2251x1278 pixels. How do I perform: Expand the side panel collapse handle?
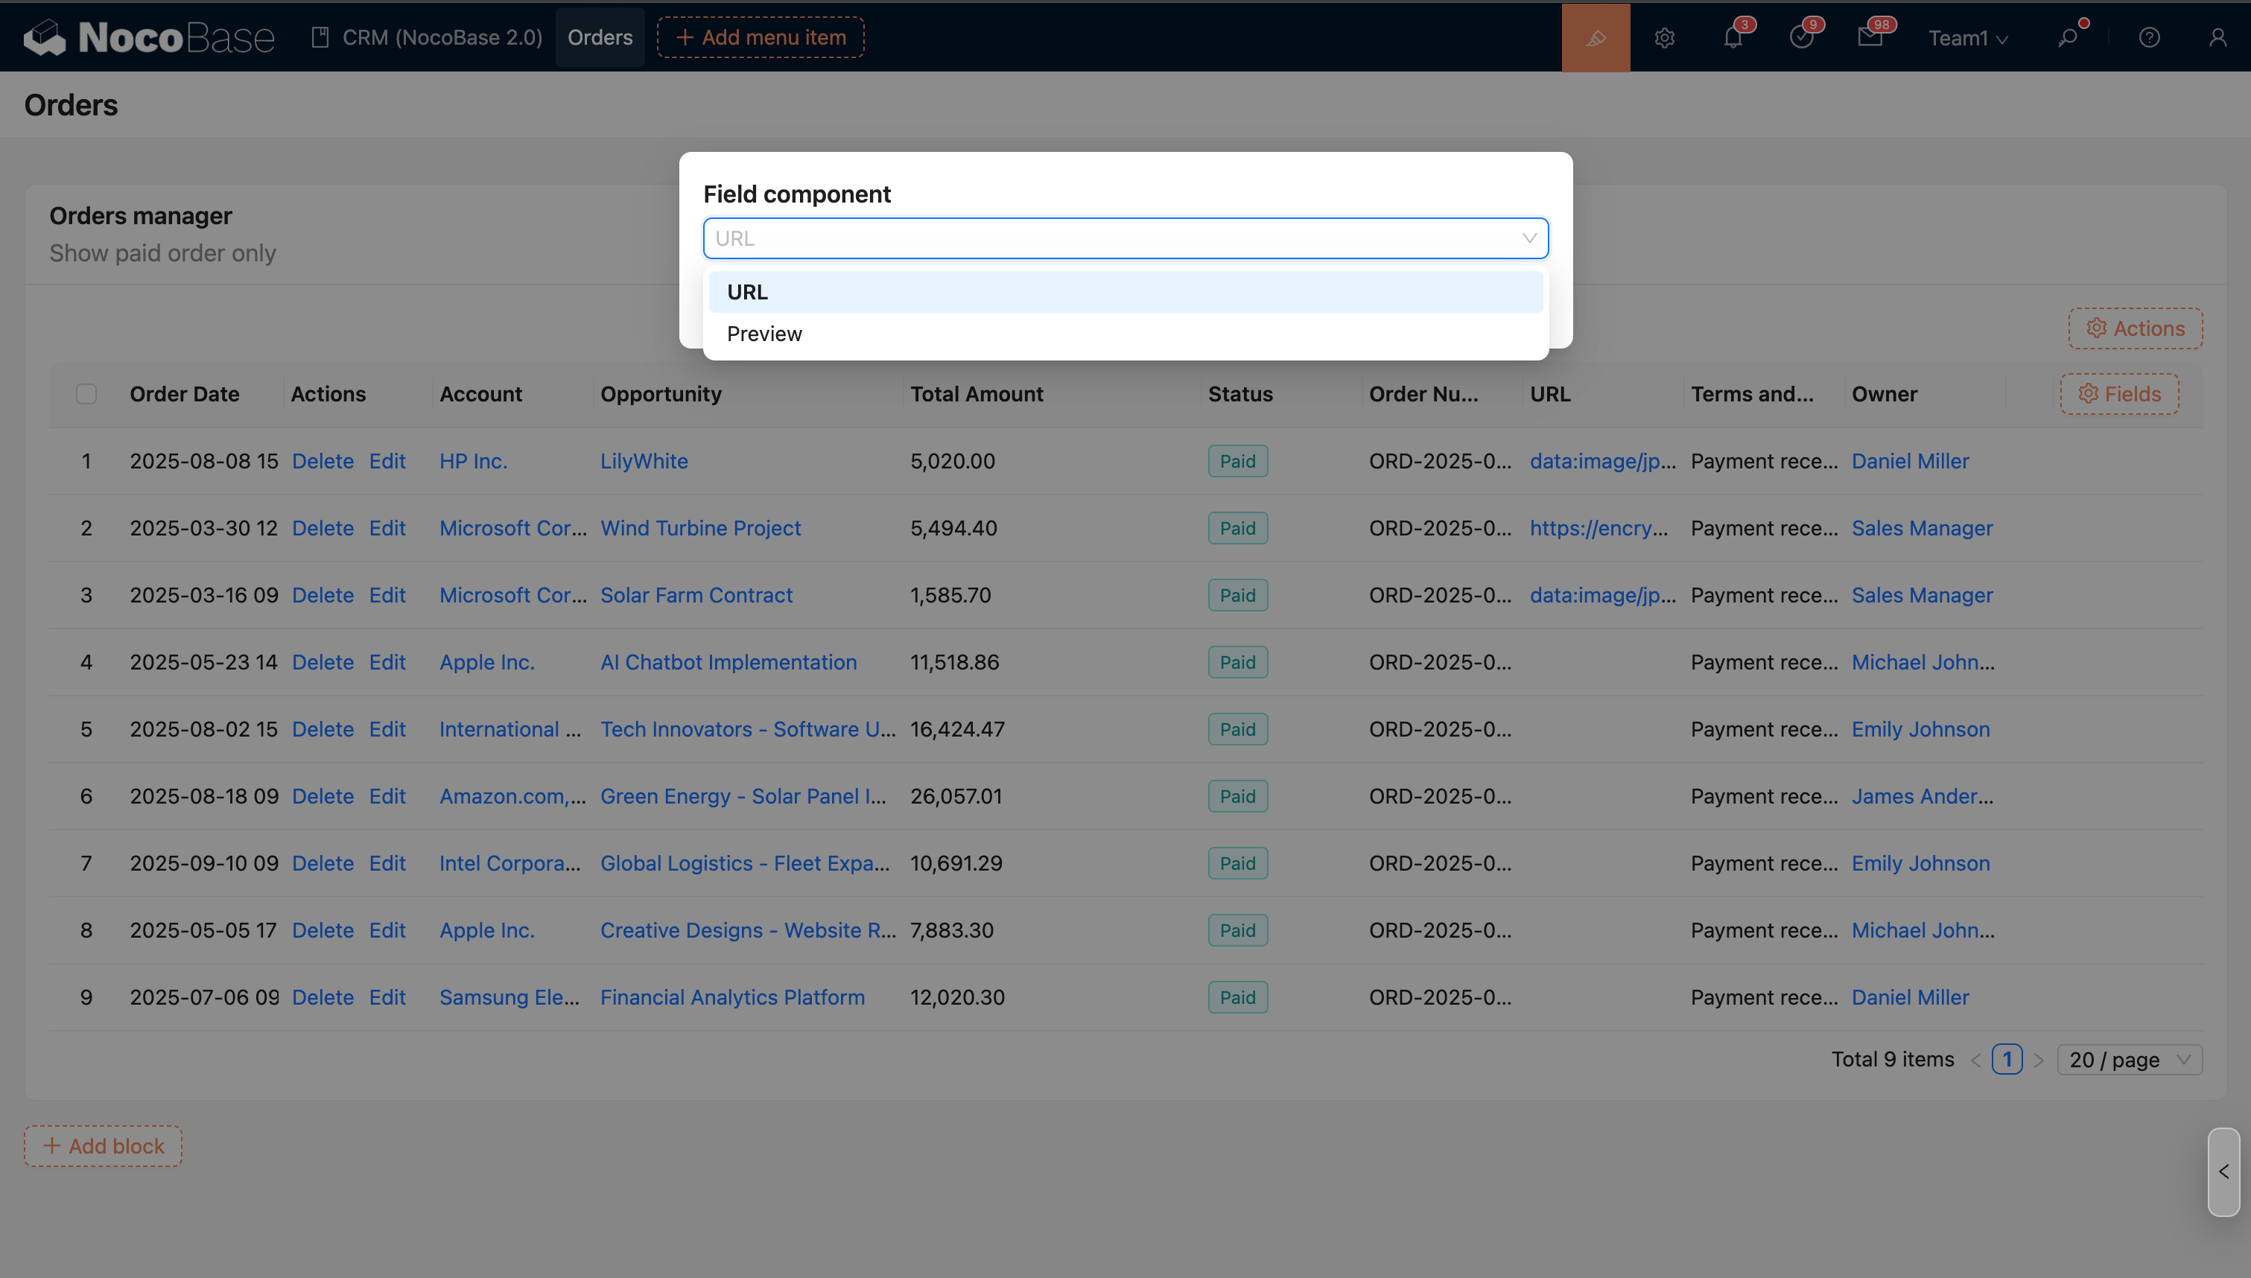pyautogui.click(x=2223, y=1171)
